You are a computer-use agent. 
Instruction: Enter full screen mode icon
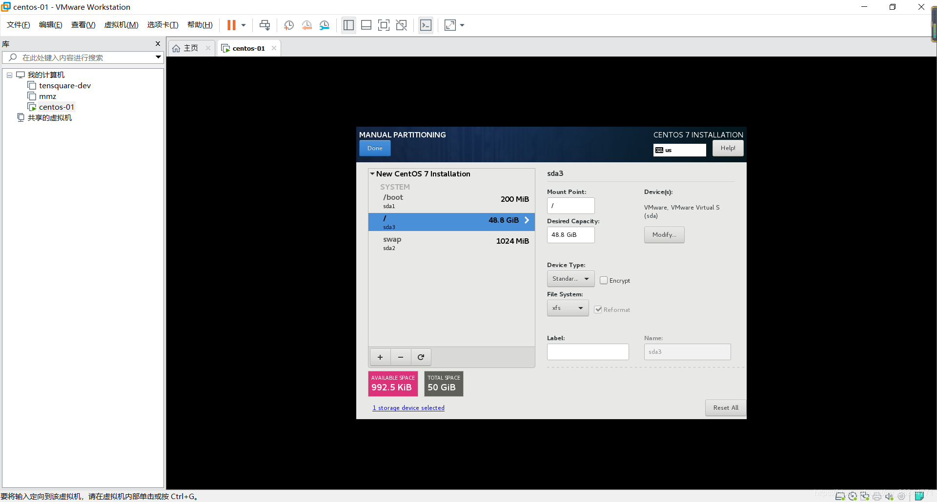click(x=384, y=25)
